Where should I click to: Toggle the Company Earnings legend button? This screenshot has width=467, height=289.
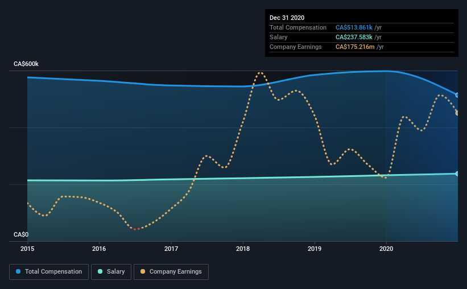coord(171,272)
